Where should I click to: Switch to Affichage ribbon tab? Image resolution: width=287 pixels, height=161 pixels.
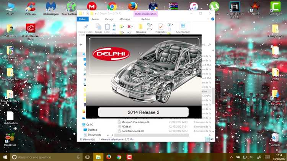(x=125, y=19)
